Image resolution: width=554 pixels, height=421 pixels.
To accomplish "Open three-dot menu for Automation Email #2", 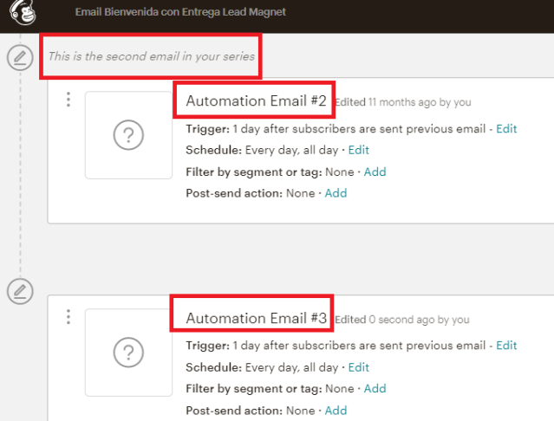I will pos(68,100).
